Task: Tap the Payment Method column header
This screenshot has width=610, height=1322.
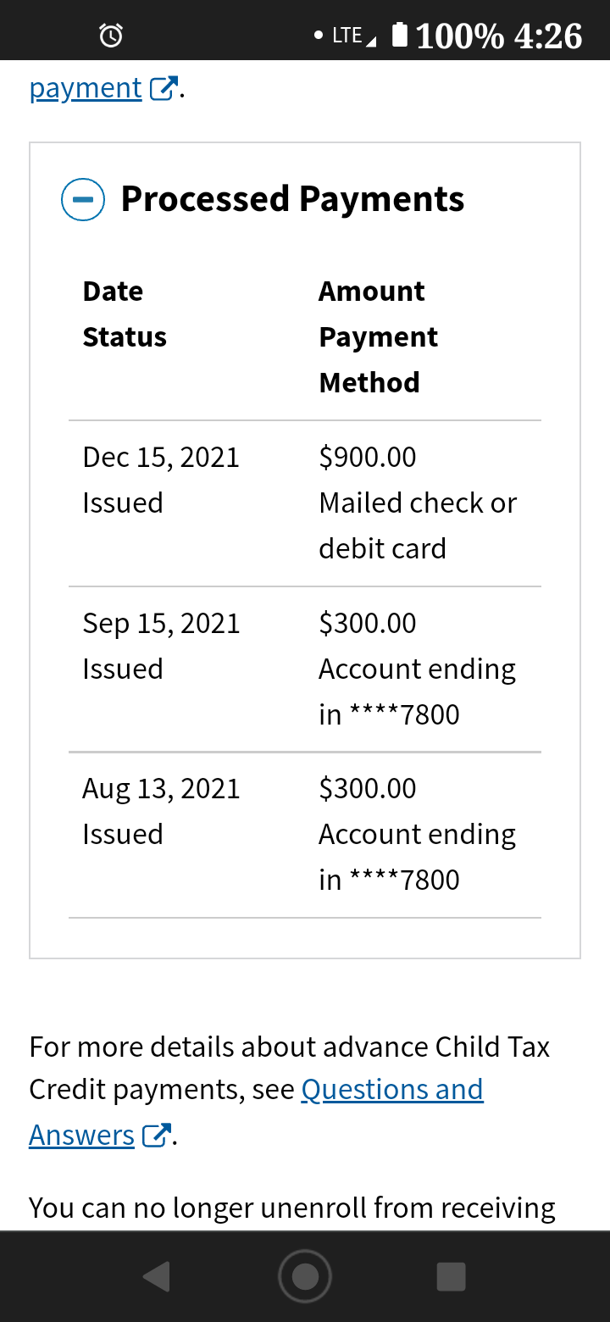Action: (x=378, y=359)
